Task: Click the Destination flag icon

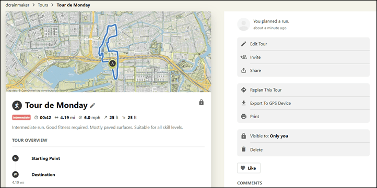Action: (15, 174)
